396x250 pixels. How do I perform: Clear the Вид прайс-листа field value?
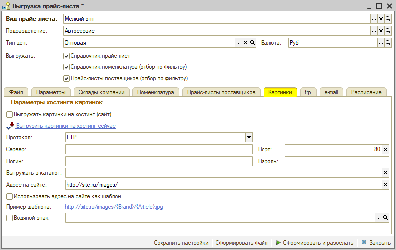tap(381, 19)
